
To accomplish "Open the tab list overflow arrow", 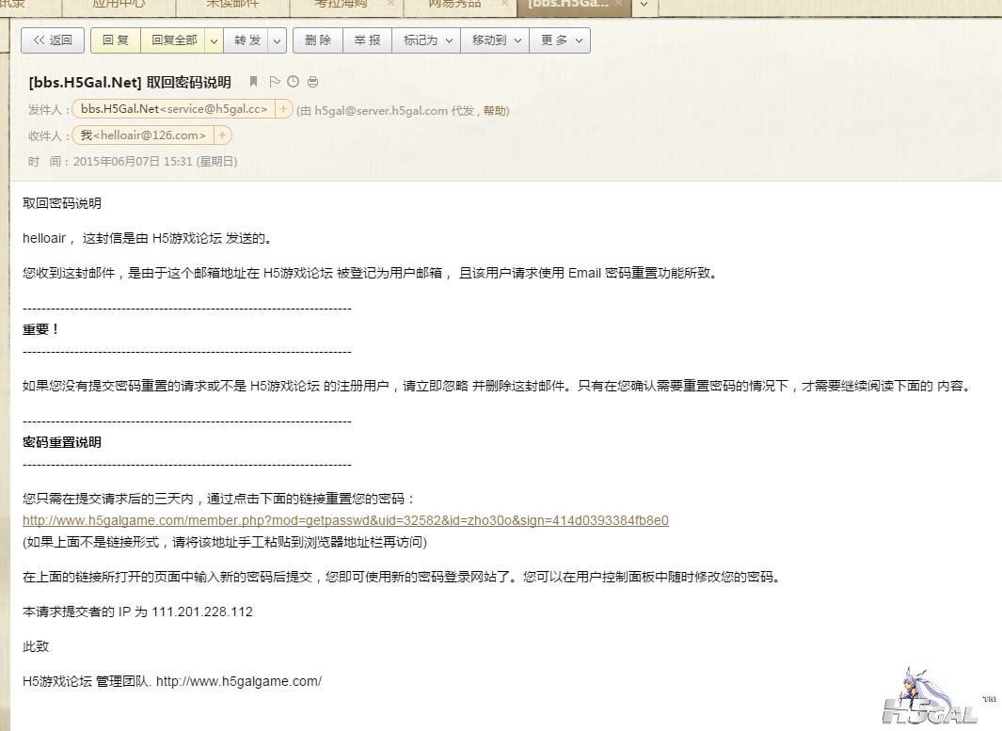I will tap(644, 5).
